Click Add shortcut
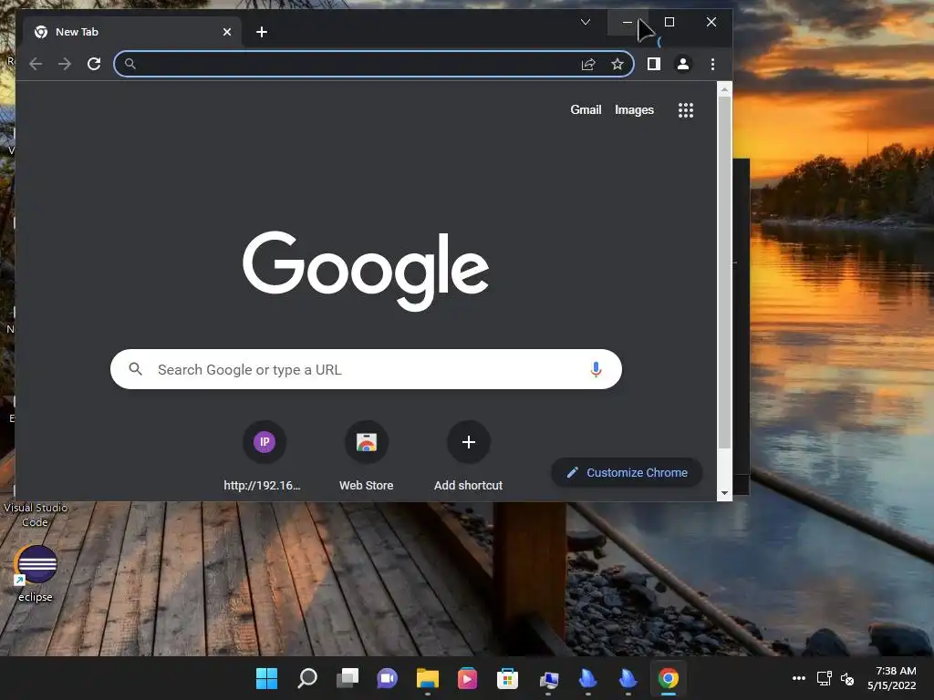 (x=468, y=458)
